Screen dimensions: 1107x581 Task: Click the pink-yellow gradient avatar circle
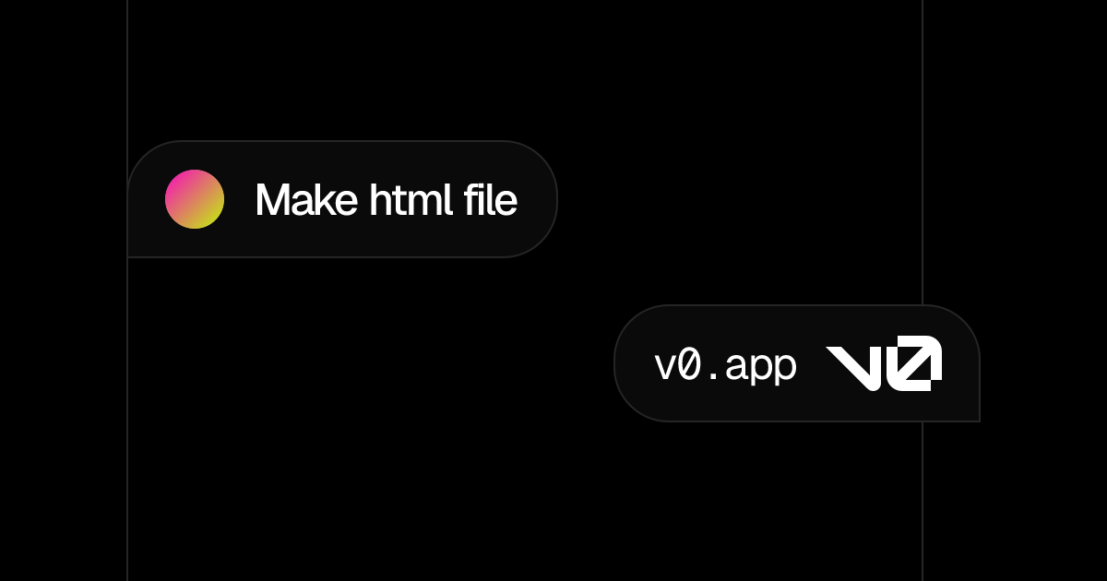click(x=195, y=199)
